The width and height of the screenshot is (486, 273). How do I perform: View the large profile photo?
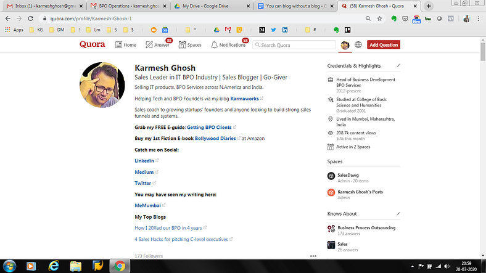click(102, 85)
